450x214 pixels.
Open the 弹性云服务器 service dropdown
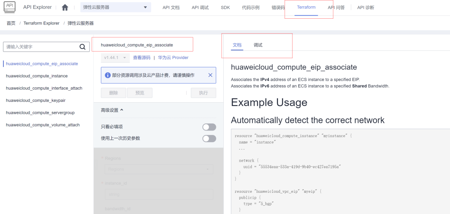[x=116, y=7]
